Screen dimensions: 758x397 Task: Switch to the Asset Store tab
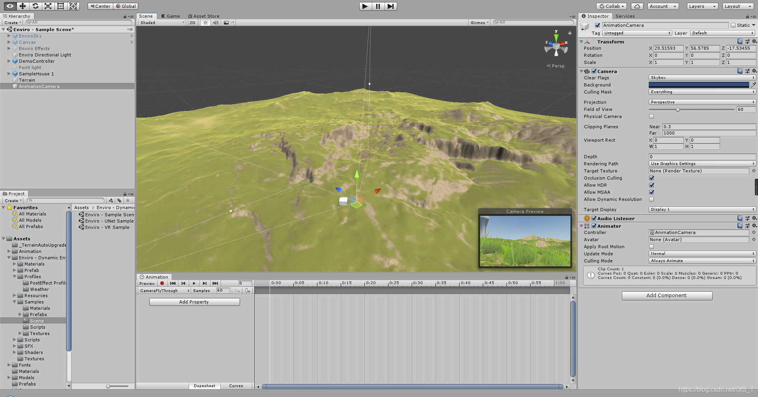coord(204,16)
